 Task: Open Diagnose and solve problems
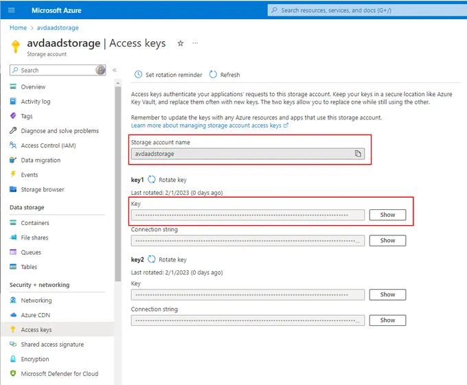click(x=60, y=130)
